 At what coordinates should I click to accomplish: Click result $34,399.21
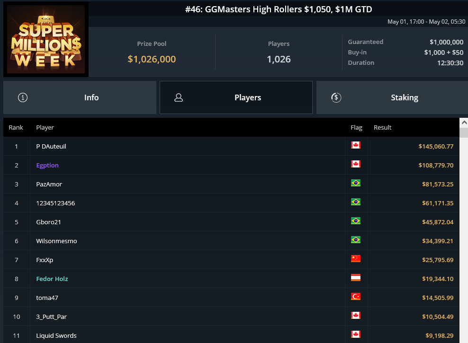coord(438,241)
